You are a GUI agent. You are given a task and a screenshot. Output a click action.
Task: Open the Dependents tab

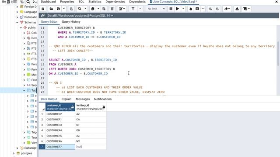137,2
